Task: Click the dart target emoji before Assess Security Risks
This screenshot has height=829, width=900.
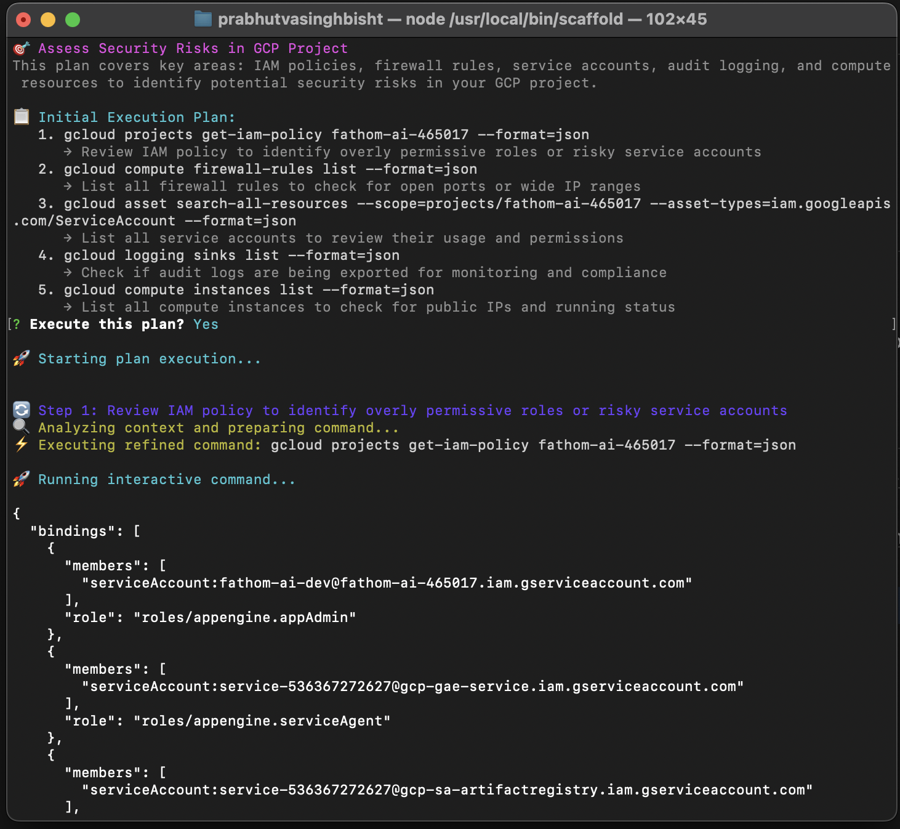Action: (x=22, y=48)
